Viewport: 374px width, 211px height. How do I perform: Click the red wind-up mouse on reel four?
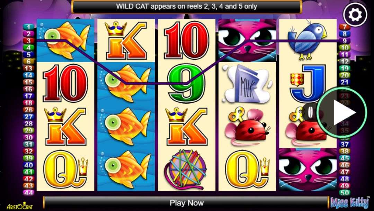[x=248, y=127]
